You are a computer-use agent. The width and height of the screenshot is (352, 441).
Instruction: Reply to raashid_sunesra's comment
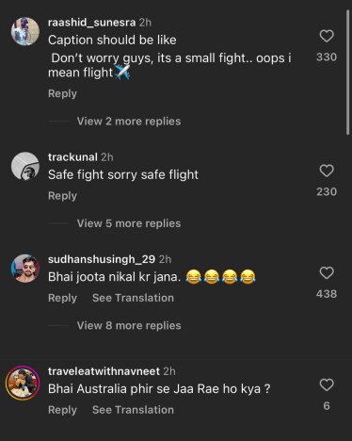pyautogui.click(x=62, y=93)
